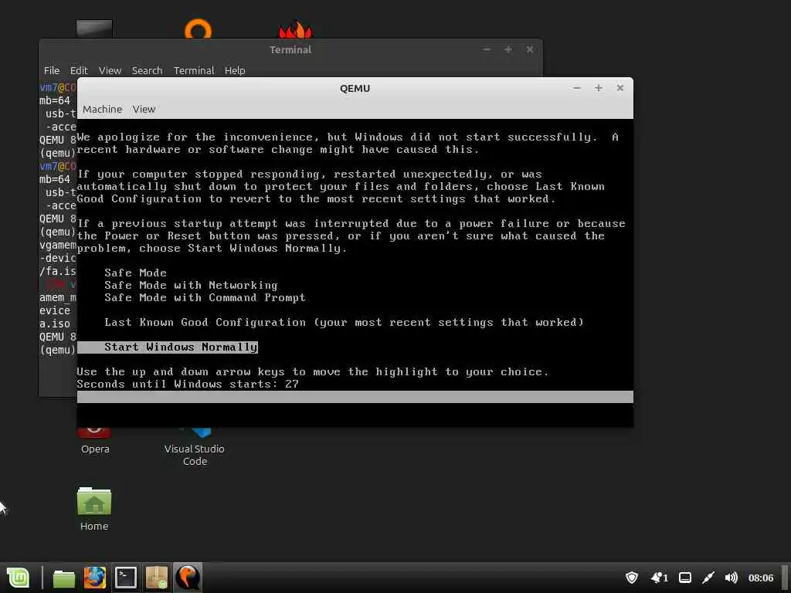Close the QEMU window
The height and width of the screenshot is (593, 791).
620,88
